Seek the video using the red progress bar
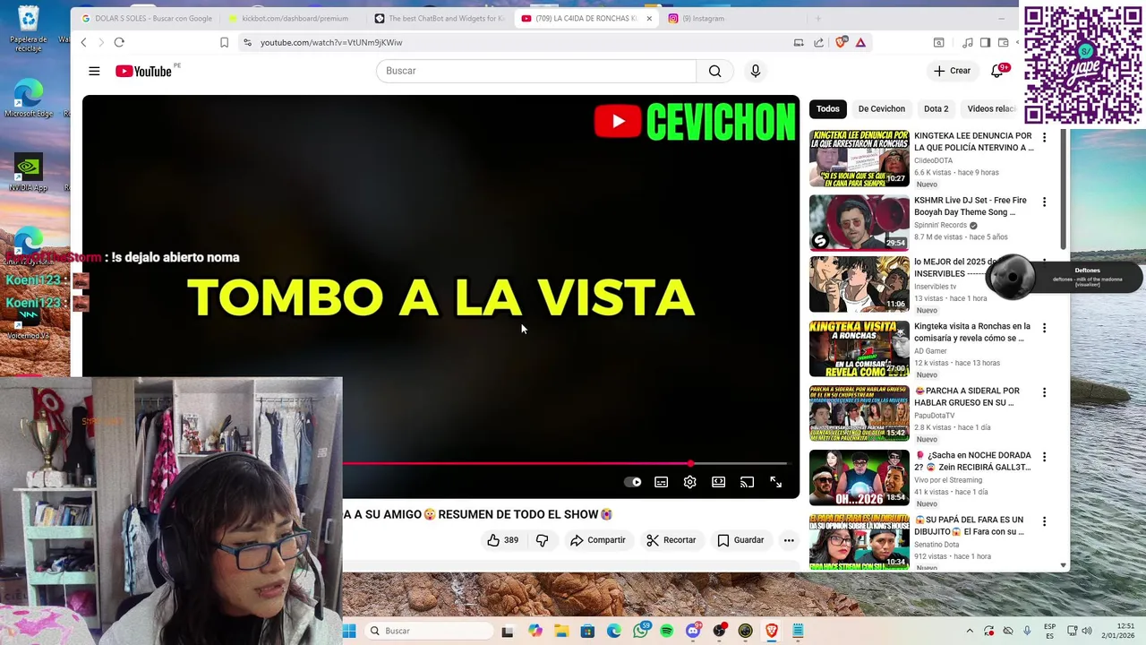This screenshot has height=645, width=1146. point(564,464)
